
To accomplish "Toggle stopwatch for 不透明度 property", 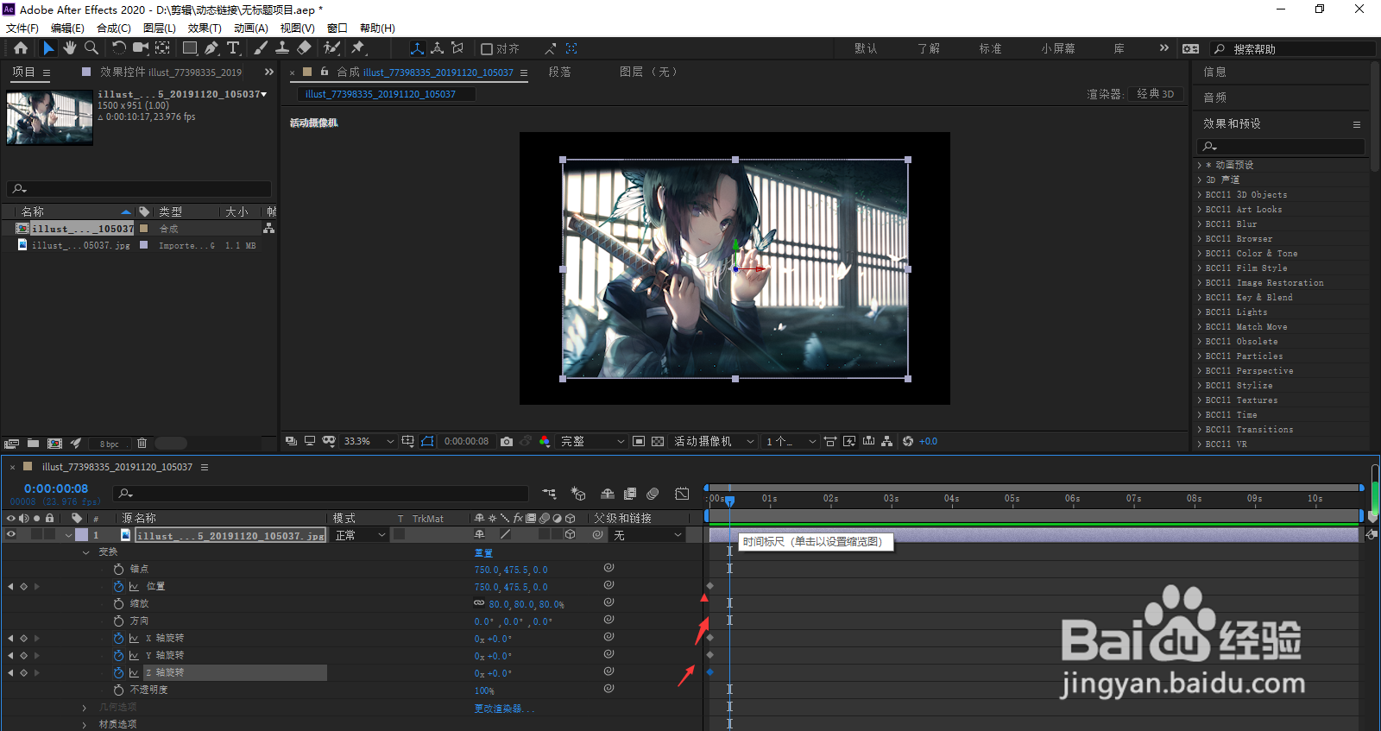I will [118, 690].
